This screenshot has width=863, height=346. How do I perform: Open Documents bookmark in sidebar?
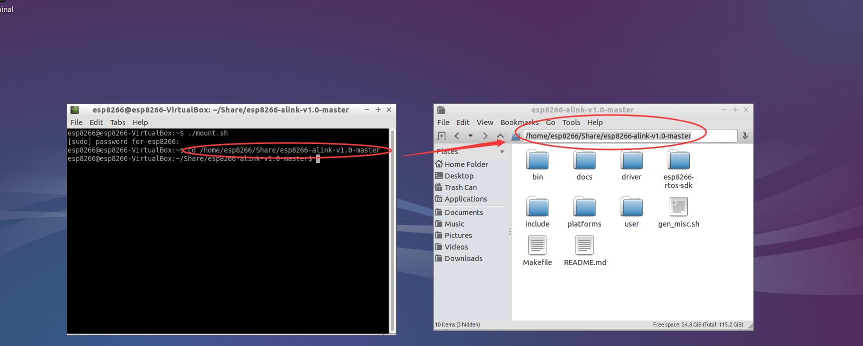click(459, 212)
